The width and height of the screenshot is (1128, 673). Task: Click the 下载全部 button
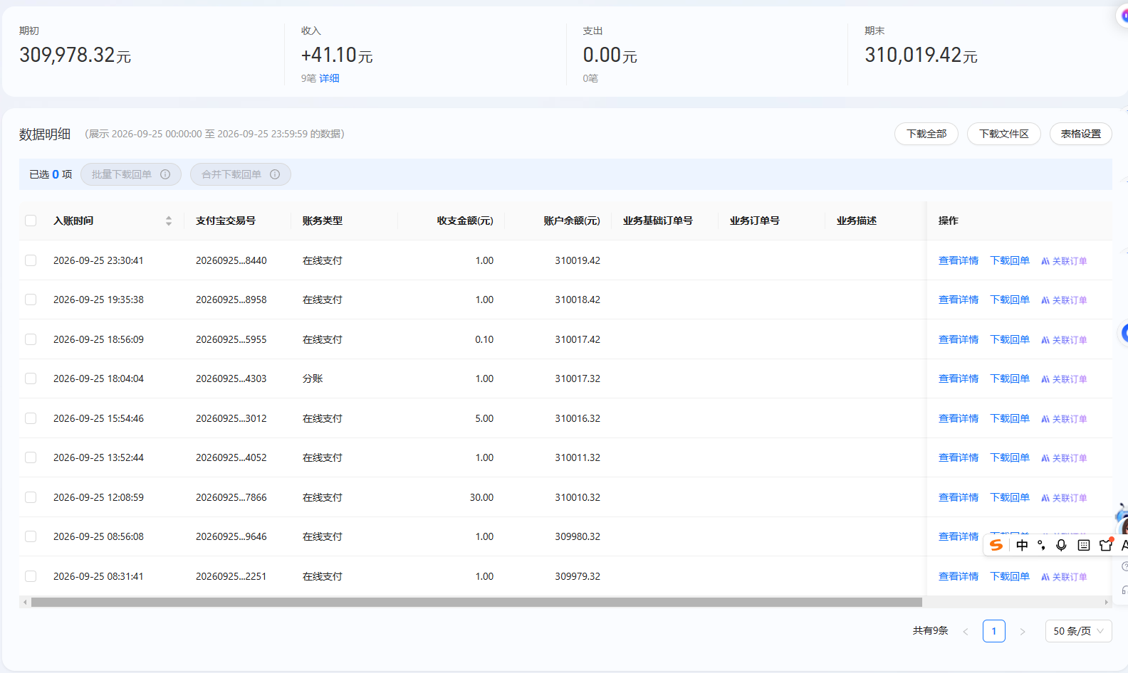click(x=926, y=134)
